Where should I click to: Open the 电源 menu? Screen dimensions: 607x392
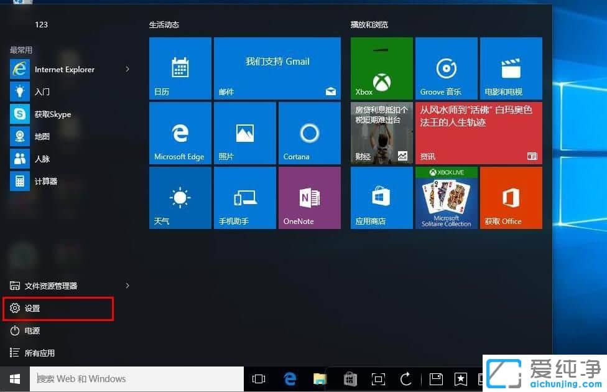[x=32, y=330]
